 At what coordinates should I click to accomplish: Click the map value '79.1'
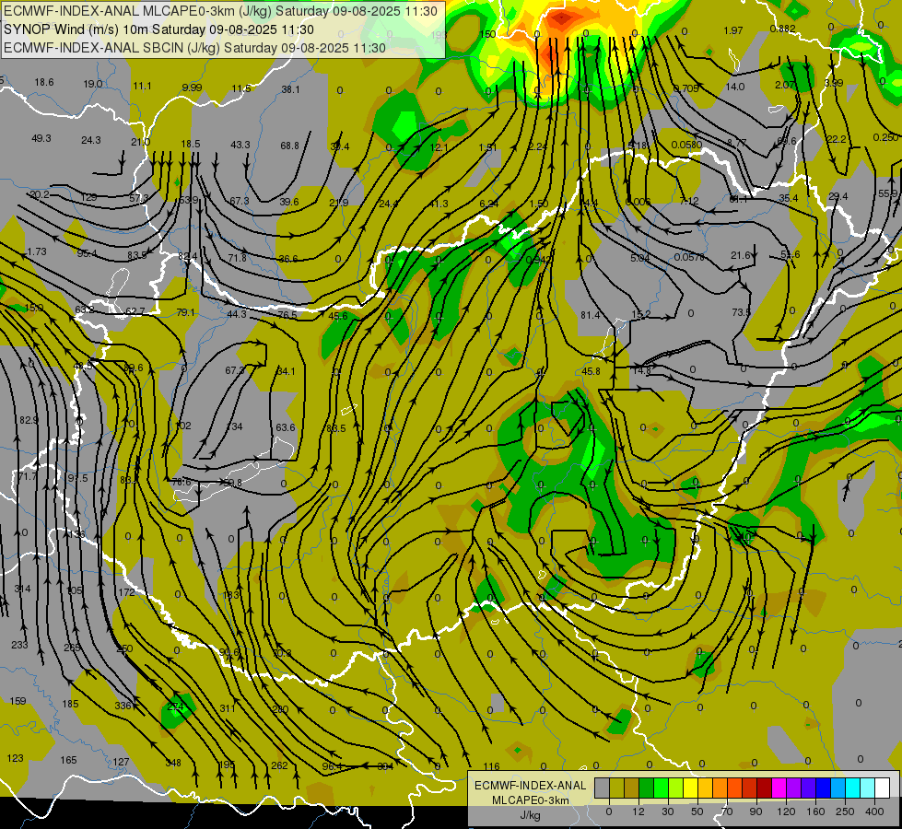tap(185, 312)
